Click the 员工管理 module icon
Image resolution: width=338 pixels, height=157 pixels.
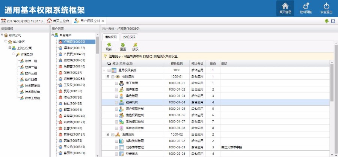[121, 83]
